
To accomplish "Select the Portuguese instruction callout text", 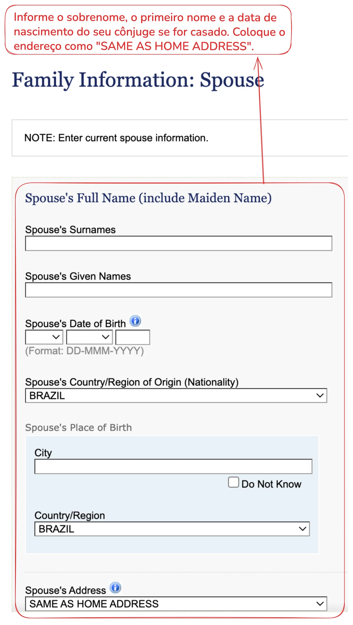I will [x=149, y=32].
